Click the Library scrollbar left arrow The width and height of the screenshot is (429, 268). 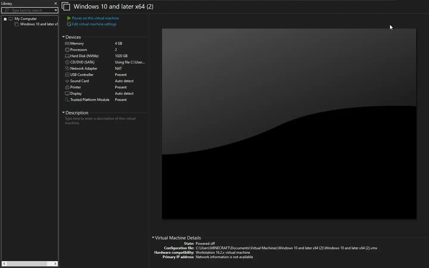point(4,264)
